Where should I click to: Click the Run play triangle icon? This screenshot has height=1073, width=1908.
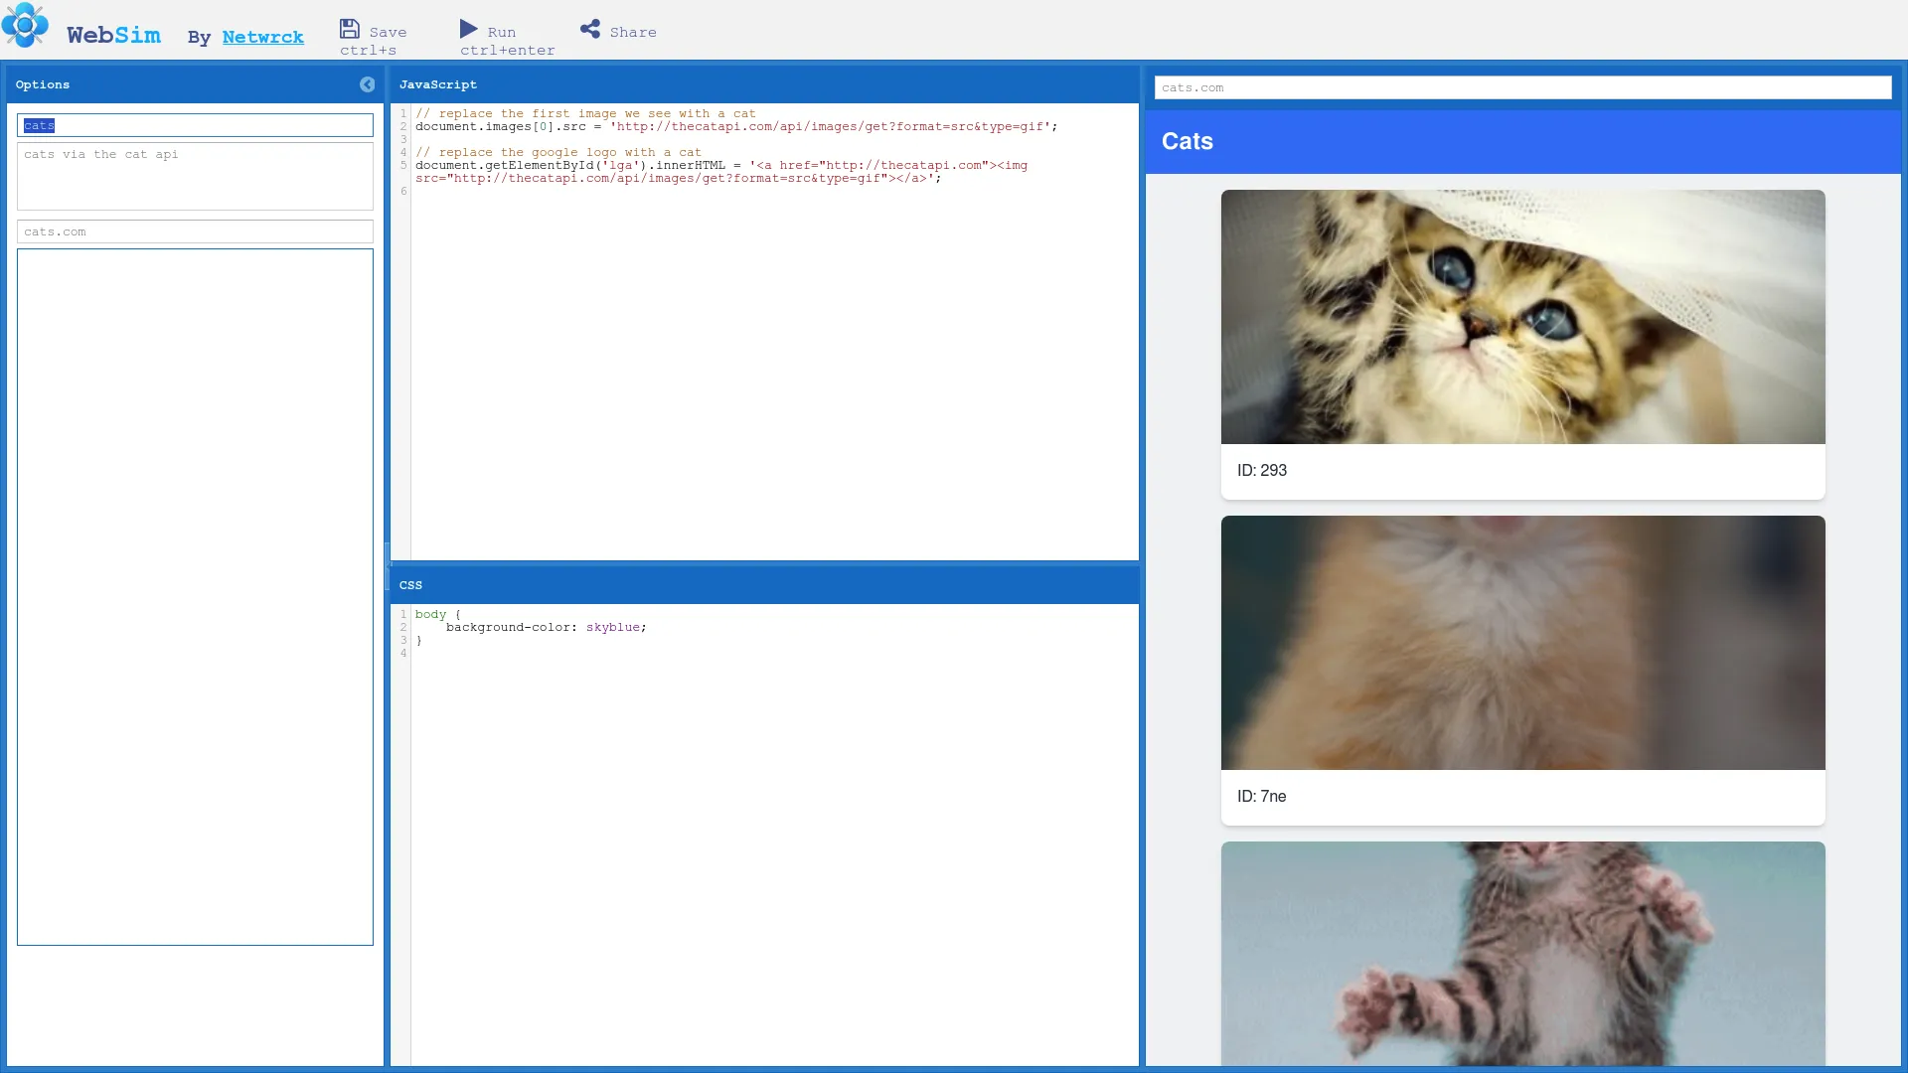tap(469, 29)
